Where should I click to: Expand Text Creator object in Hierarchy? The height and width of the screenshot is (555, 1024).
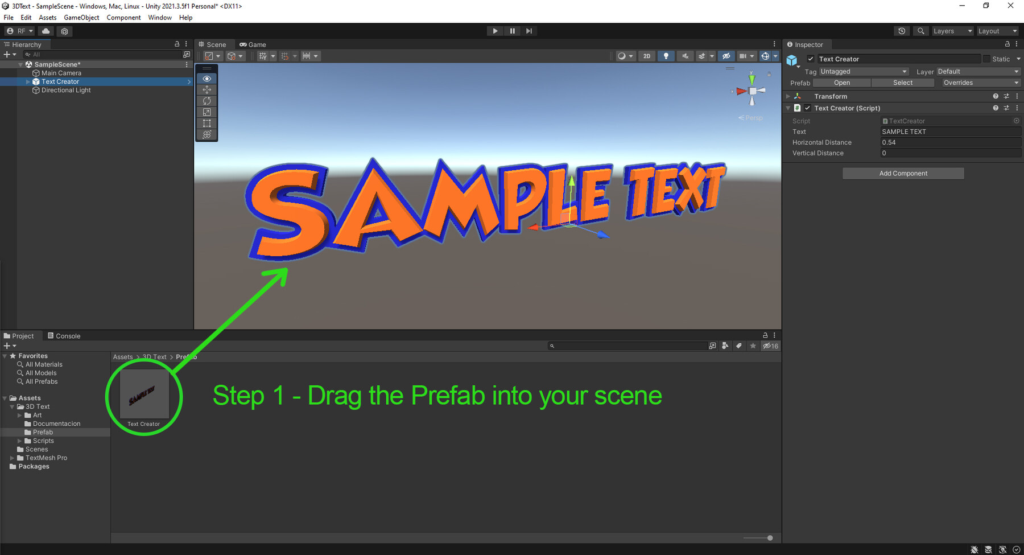tap(28, 81)
